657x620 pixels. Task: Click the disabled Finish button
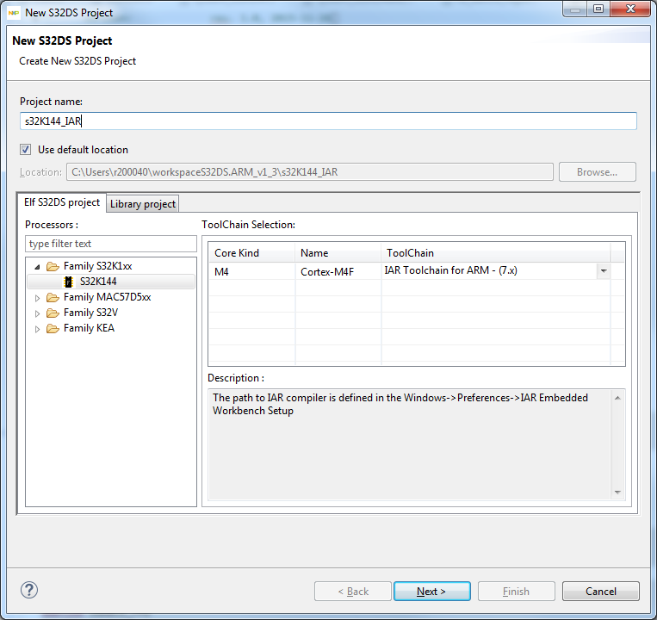pyautogui.click(x=517, y=591)
